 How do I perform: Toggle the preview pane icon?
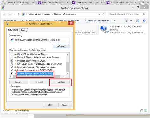137,21
